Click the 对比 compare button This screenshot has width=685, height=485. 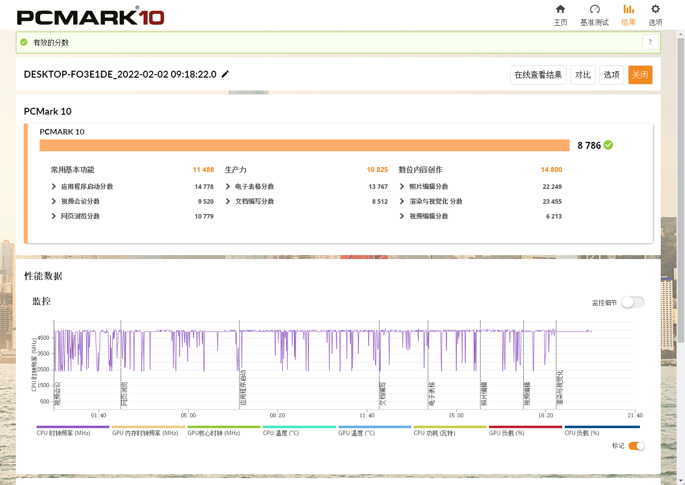(x=583, y=75)
